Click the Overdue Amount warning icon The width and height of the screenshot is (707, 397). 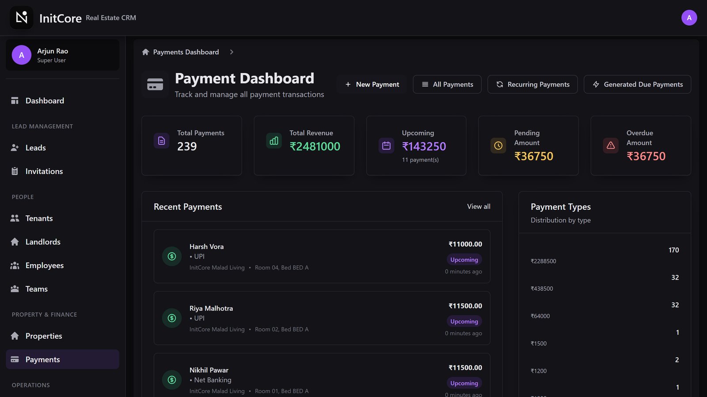coord(611,146)
